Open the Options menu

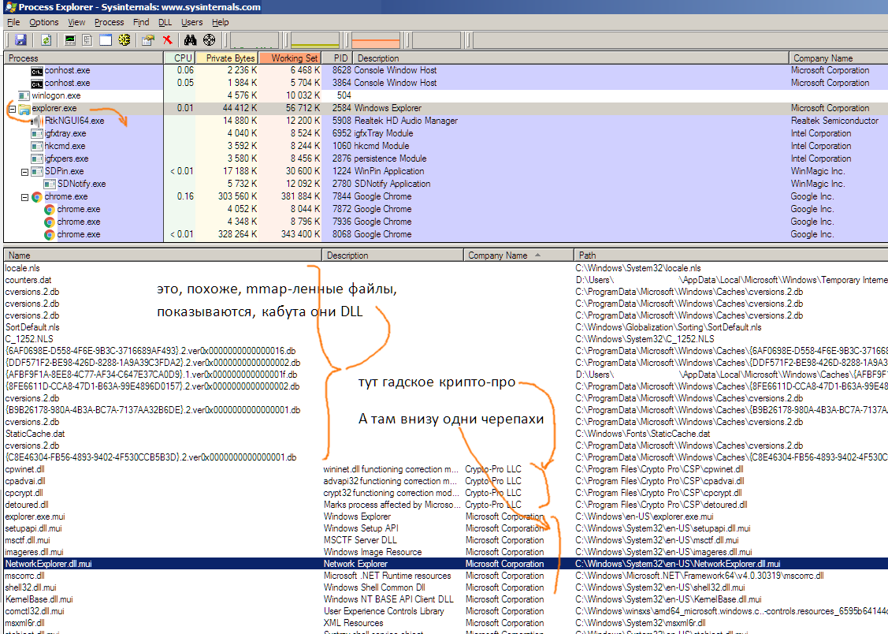44,22
